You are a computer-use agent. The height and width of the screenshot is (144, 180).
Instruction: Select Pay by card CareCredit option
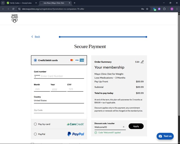pos(59,124)
